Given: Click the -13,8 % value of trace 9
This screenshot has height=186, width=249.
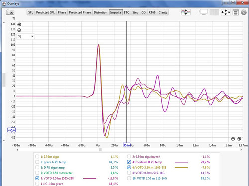Looking at the screenshot, I should [x=113, y=178].
